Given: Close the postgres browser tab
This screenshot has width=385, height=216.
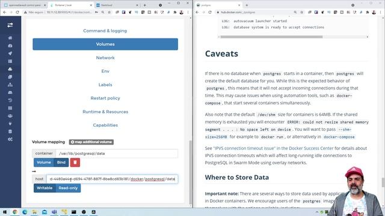Looking at the screenshot, I should tap(239, 5).
